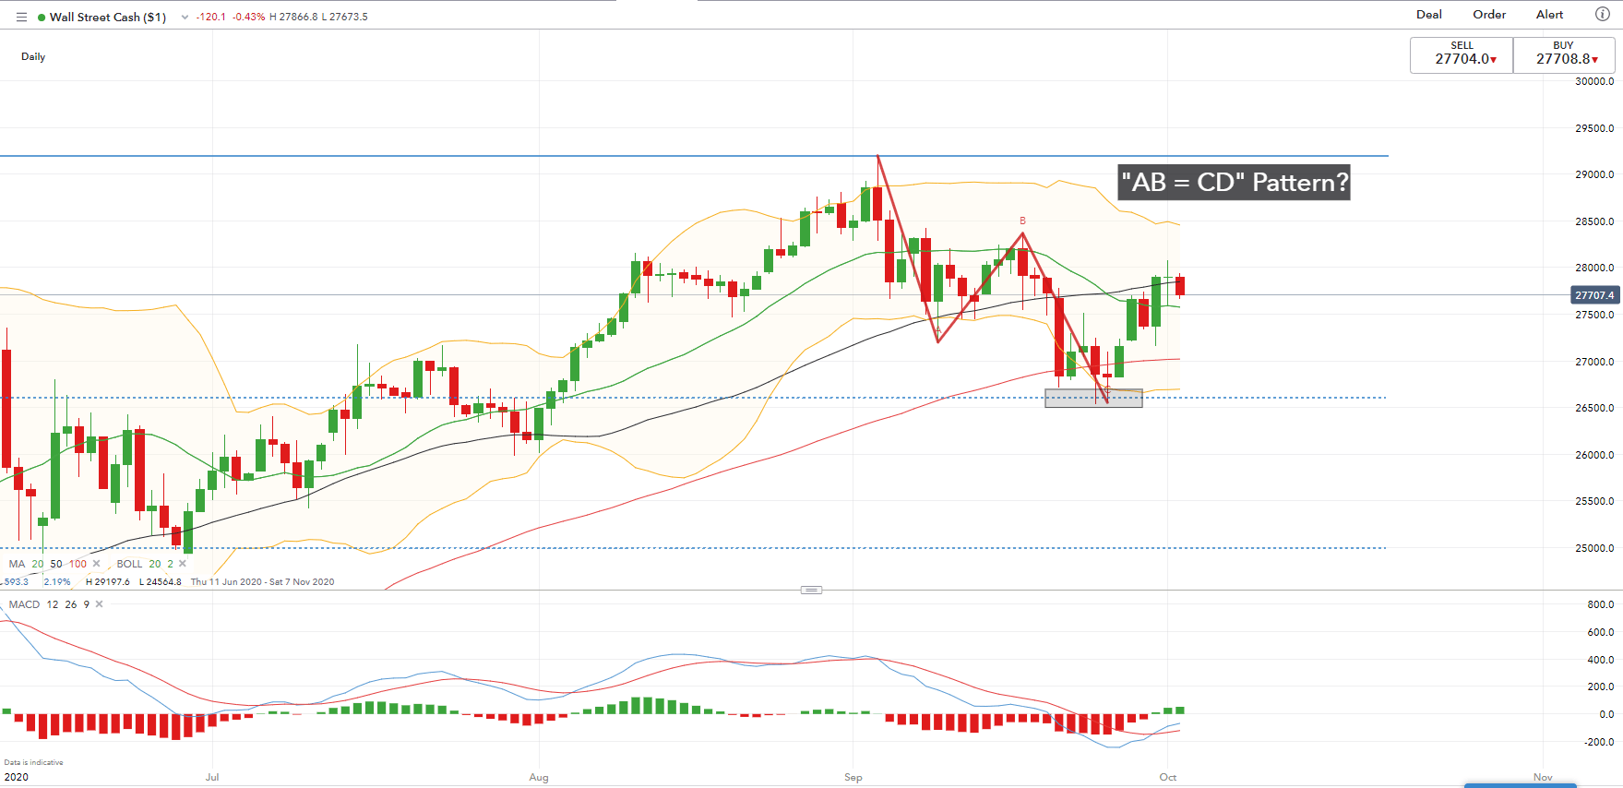This screenshot has width=1623, height=788.
Task: Click the Nov label on time axis
Action: 1543,777
